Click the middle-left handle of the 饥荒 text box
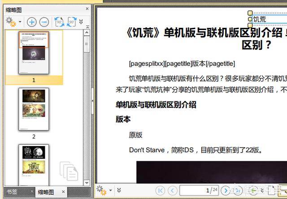Viewport: 287px width, 199px height. (250, 19)
